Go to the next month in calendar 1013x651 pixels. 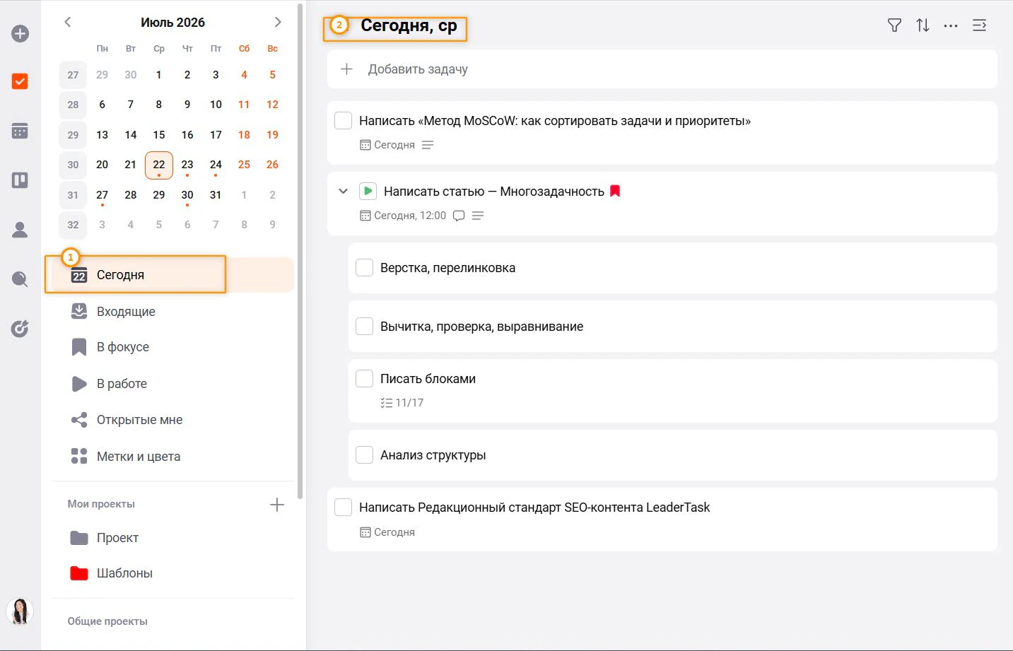[278, 22]
